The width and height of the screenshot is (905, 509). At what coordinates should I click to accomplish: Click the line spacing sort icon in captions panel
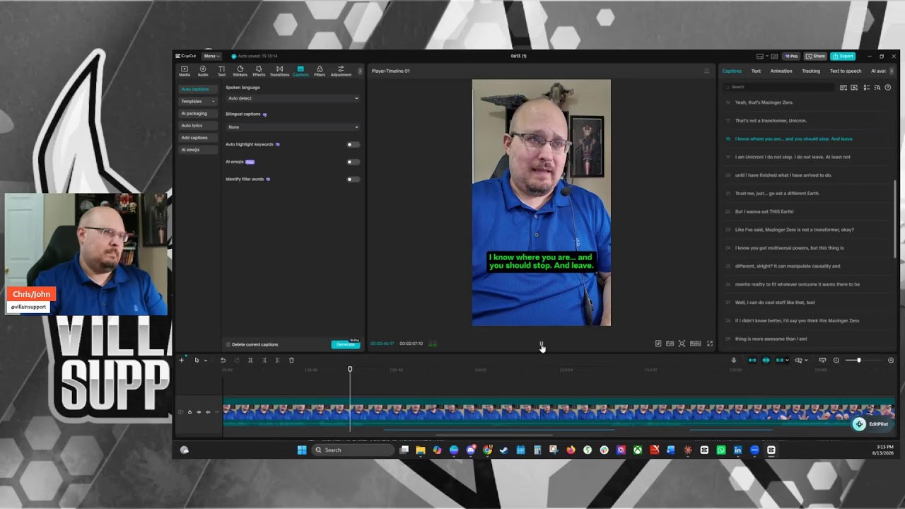click(867, 88)
